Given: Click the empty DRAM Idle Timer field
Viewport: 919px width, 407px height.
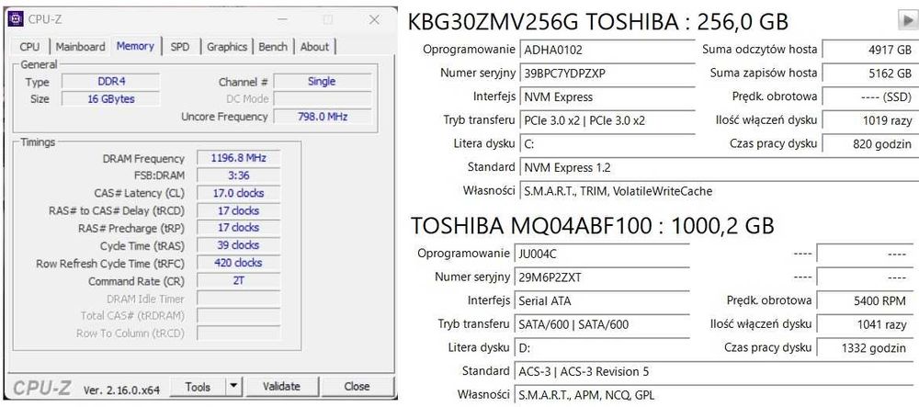Looking at the screenshot, I should 238,299.
